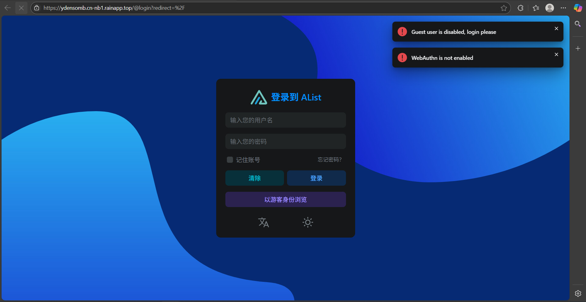This screenshot has height=302, width=586.
Task: Open browser settings and more menu
Action: pos(563,8)
